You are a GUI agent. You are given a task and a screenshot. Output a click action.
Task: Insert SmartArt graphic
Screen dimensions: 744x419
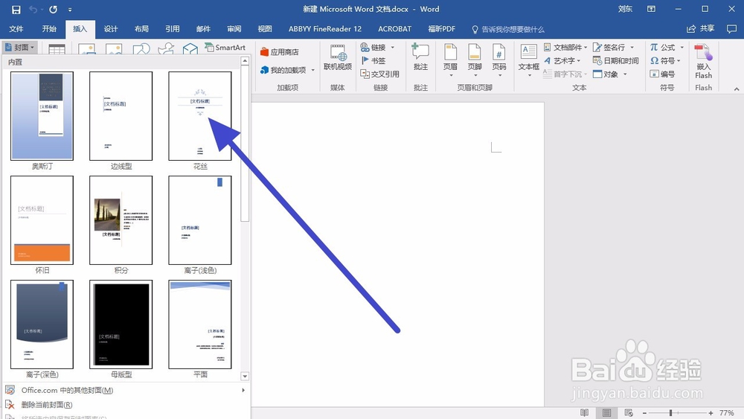click(225, 48)
